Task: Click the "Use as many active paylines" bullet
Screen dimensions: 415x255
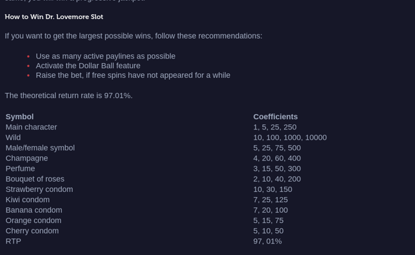Action: [x=105, y=56]
